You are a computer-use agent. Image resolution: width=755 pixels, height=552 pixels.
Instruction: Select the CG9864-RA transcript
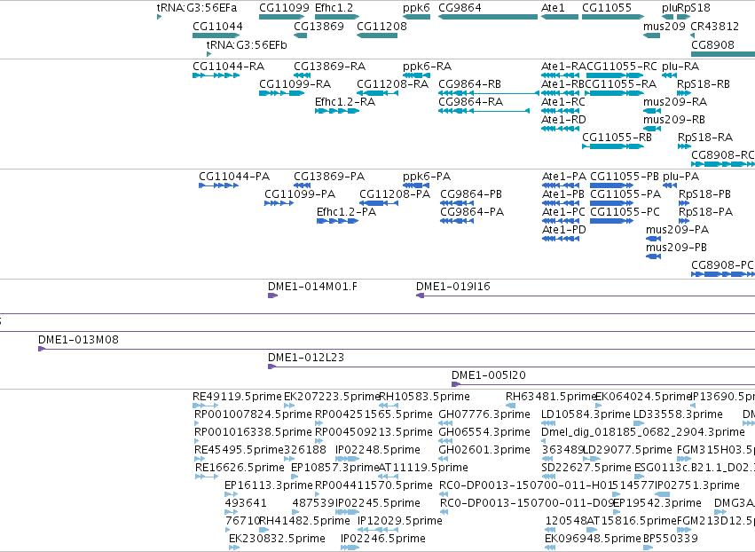484,111
